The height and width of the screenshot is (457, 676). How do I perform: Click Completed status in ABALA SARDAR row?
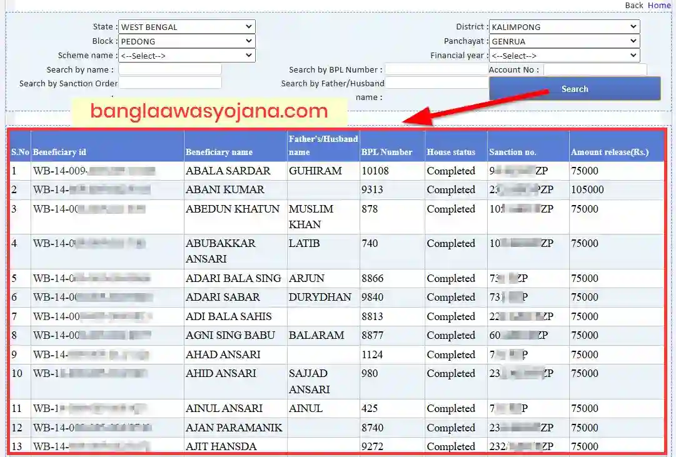click(451, 171)
